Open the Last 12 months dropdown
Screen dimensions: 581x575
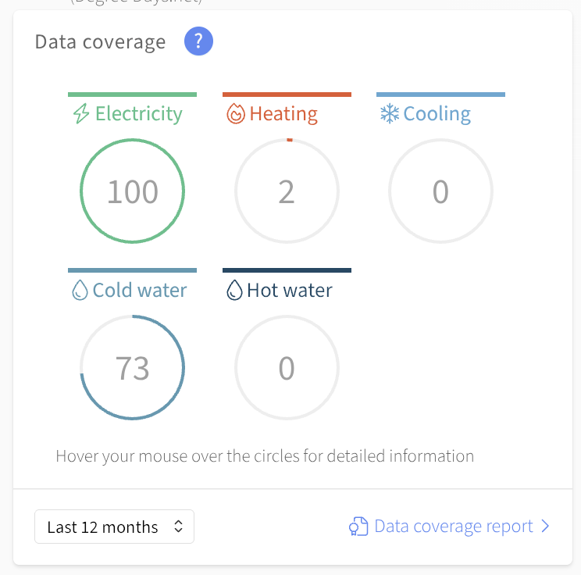[114, 527]
